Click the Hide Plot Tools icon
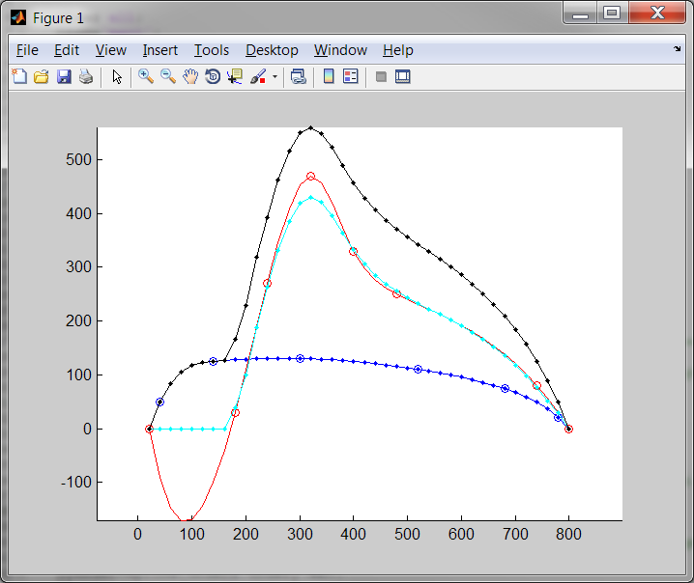 (381, 76)
